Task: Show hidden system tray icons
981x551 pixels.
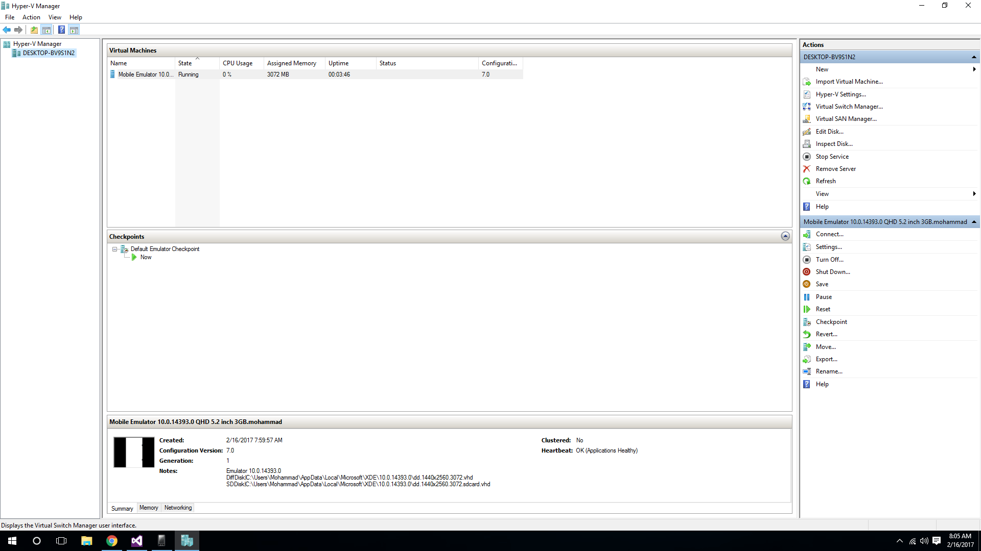Action: [x=900, y=541]
